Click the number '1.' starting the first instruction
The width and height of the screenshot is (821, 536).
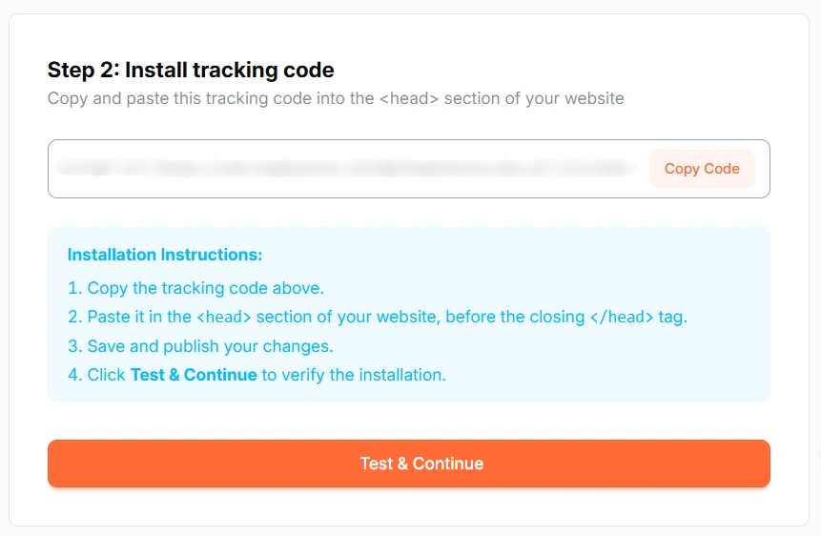[x=75, y=288]
